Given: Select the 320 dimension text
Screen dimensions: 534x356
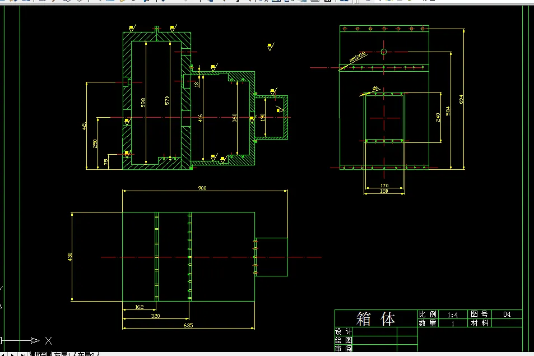Looking at the screenshot, I should pyautogui.click(x=155, y=316).
